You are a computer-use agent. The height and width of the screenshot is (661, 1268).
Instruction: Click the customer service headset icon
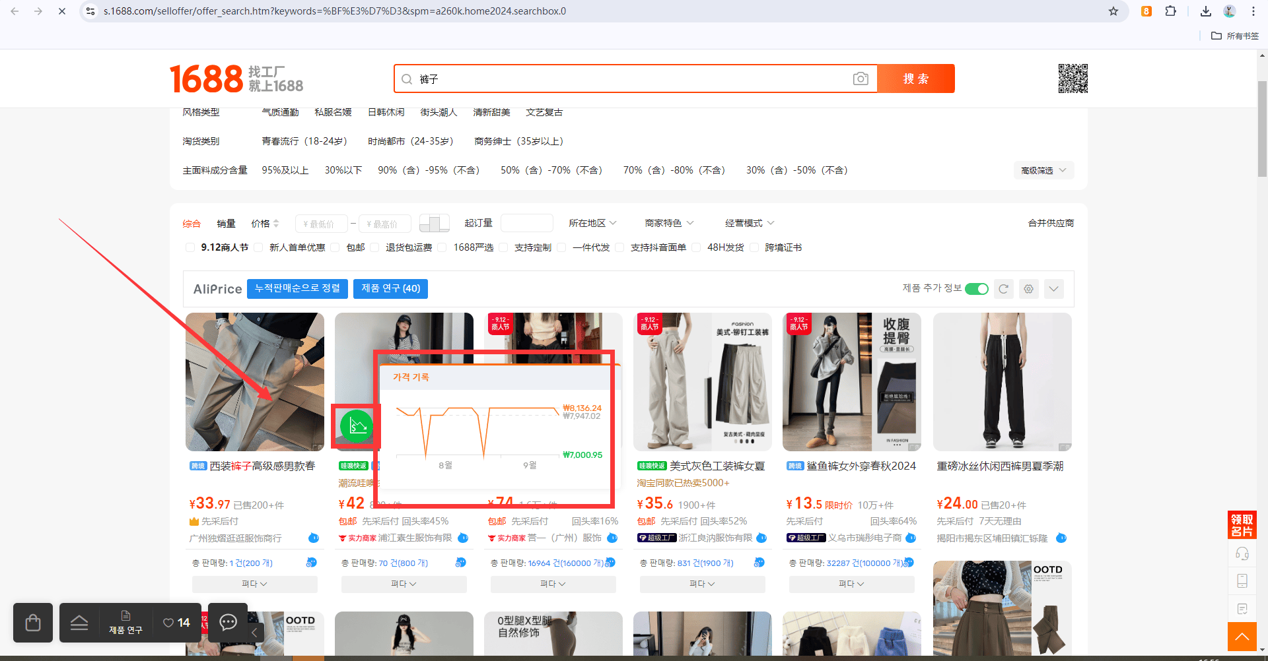tap(1242, 553)
